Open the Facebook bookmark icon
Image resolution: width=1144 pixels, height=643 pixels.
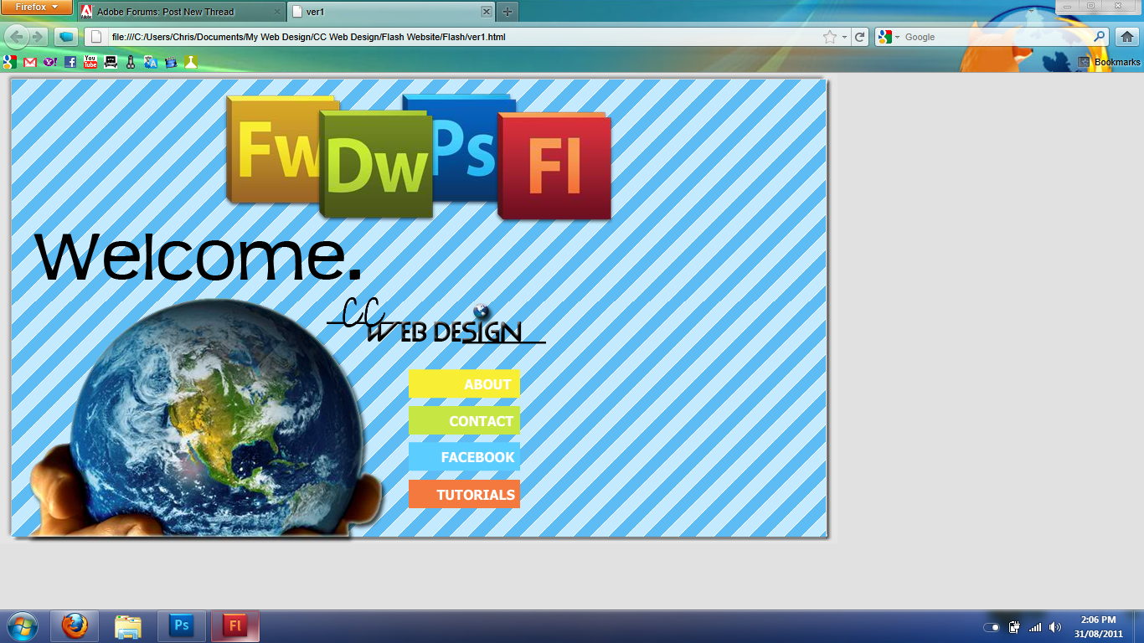coord(70,62)
